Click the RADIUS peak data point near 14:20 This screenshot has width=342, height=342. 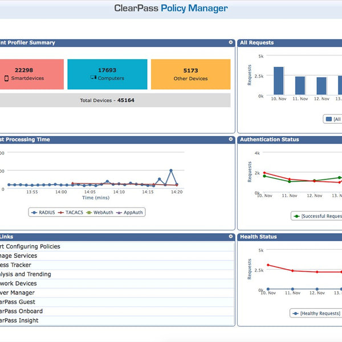pos(171,170)
